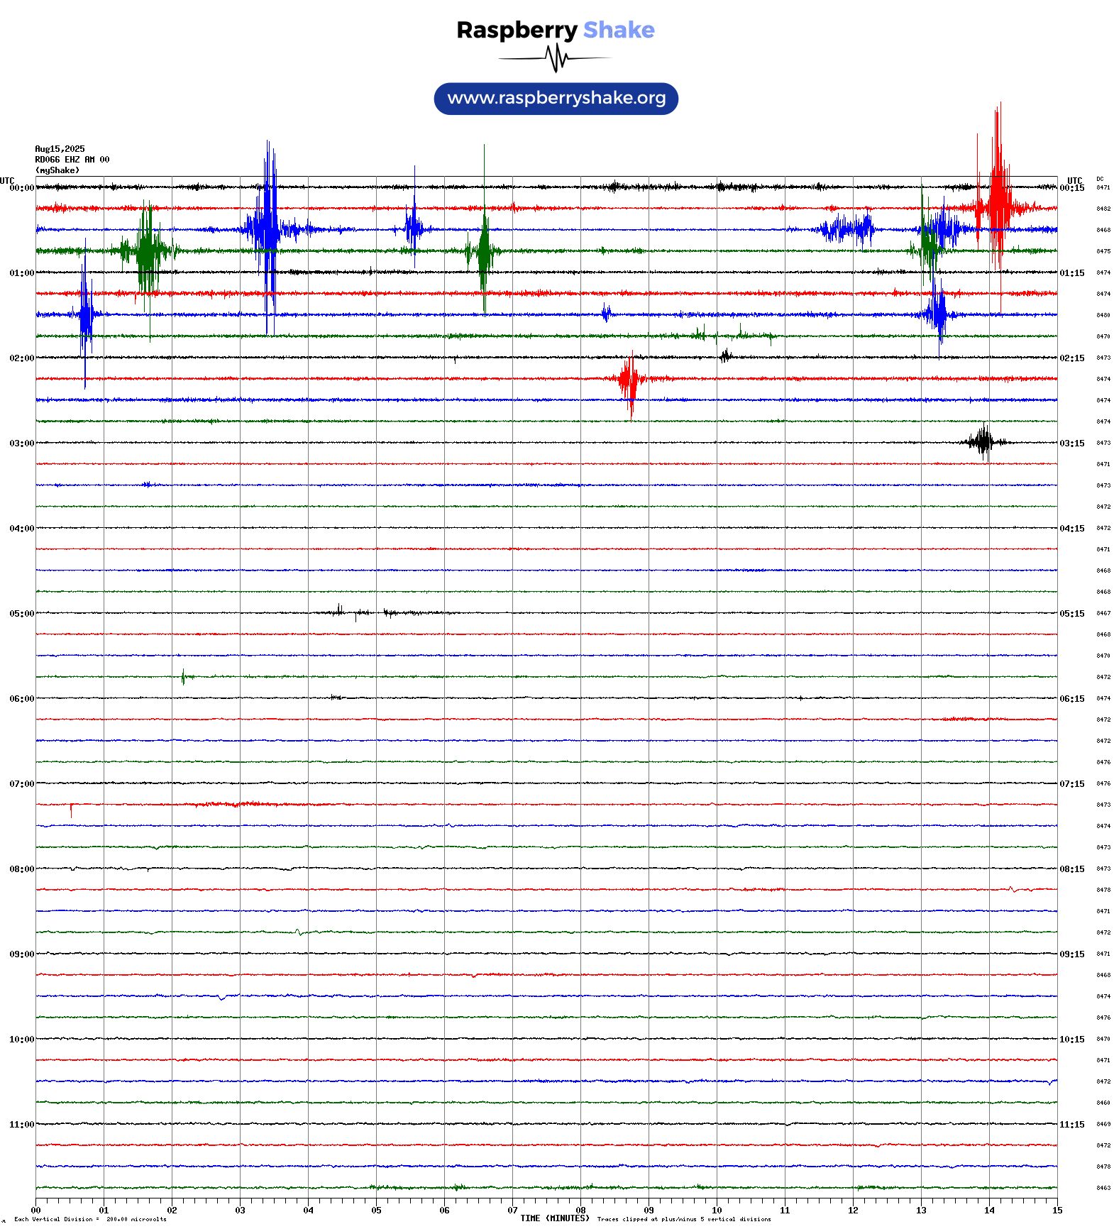The image size is (1114, 1229).
Task: Select the RD066 EHZ AM 00 station label
Action: 72,160
